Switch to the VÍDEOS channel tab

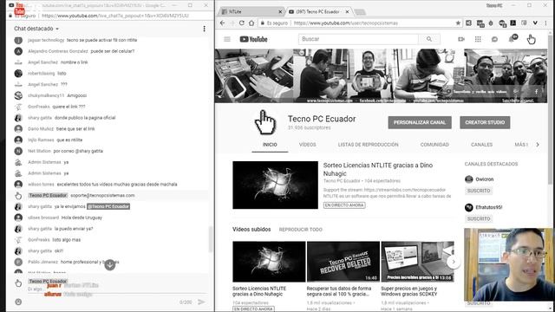pos(307,145)
